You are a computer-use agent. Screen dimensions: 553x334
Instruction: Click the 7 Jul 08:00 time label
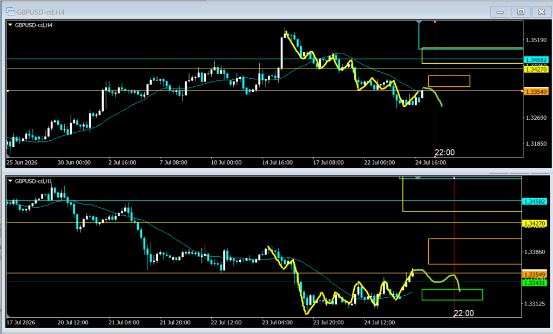click(173, 162)
